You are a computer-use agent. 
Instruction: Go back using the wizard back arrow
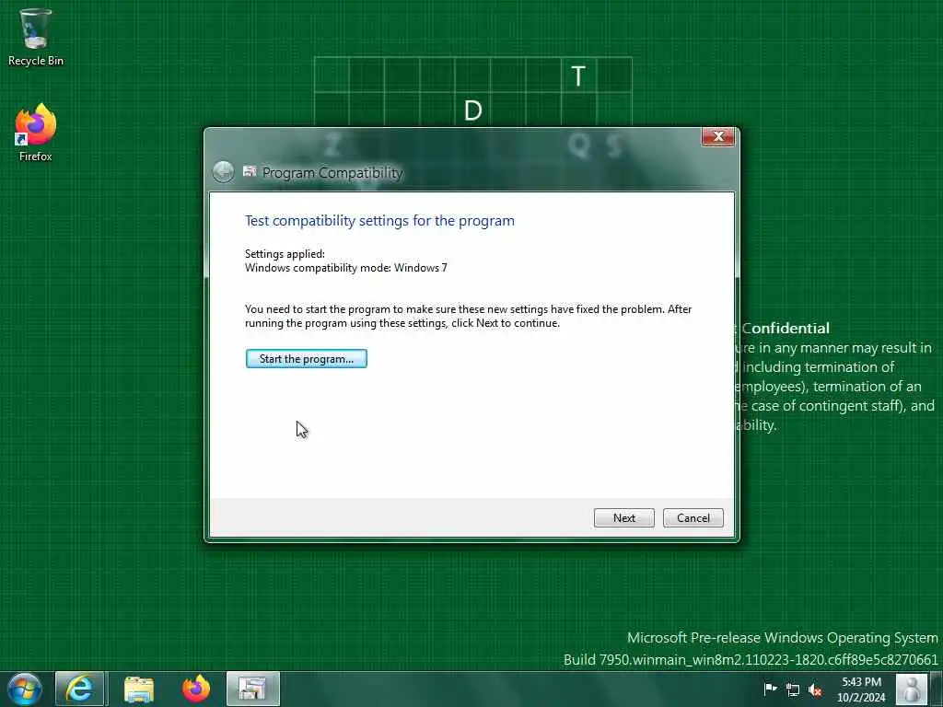pos(223,172)
